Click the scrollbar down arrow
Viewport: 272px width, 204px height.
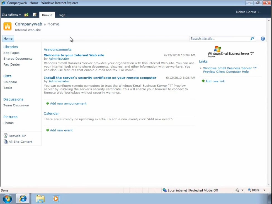(x=269, y=184)
